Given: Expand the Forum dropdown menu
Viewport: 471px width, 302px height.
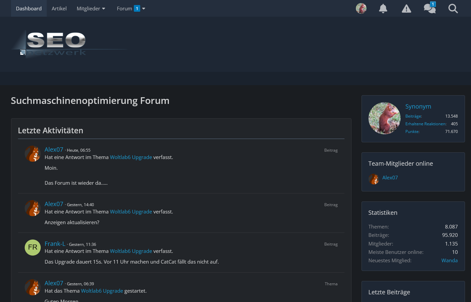Looking at the screenshot, I should click(x=131, y=9).
